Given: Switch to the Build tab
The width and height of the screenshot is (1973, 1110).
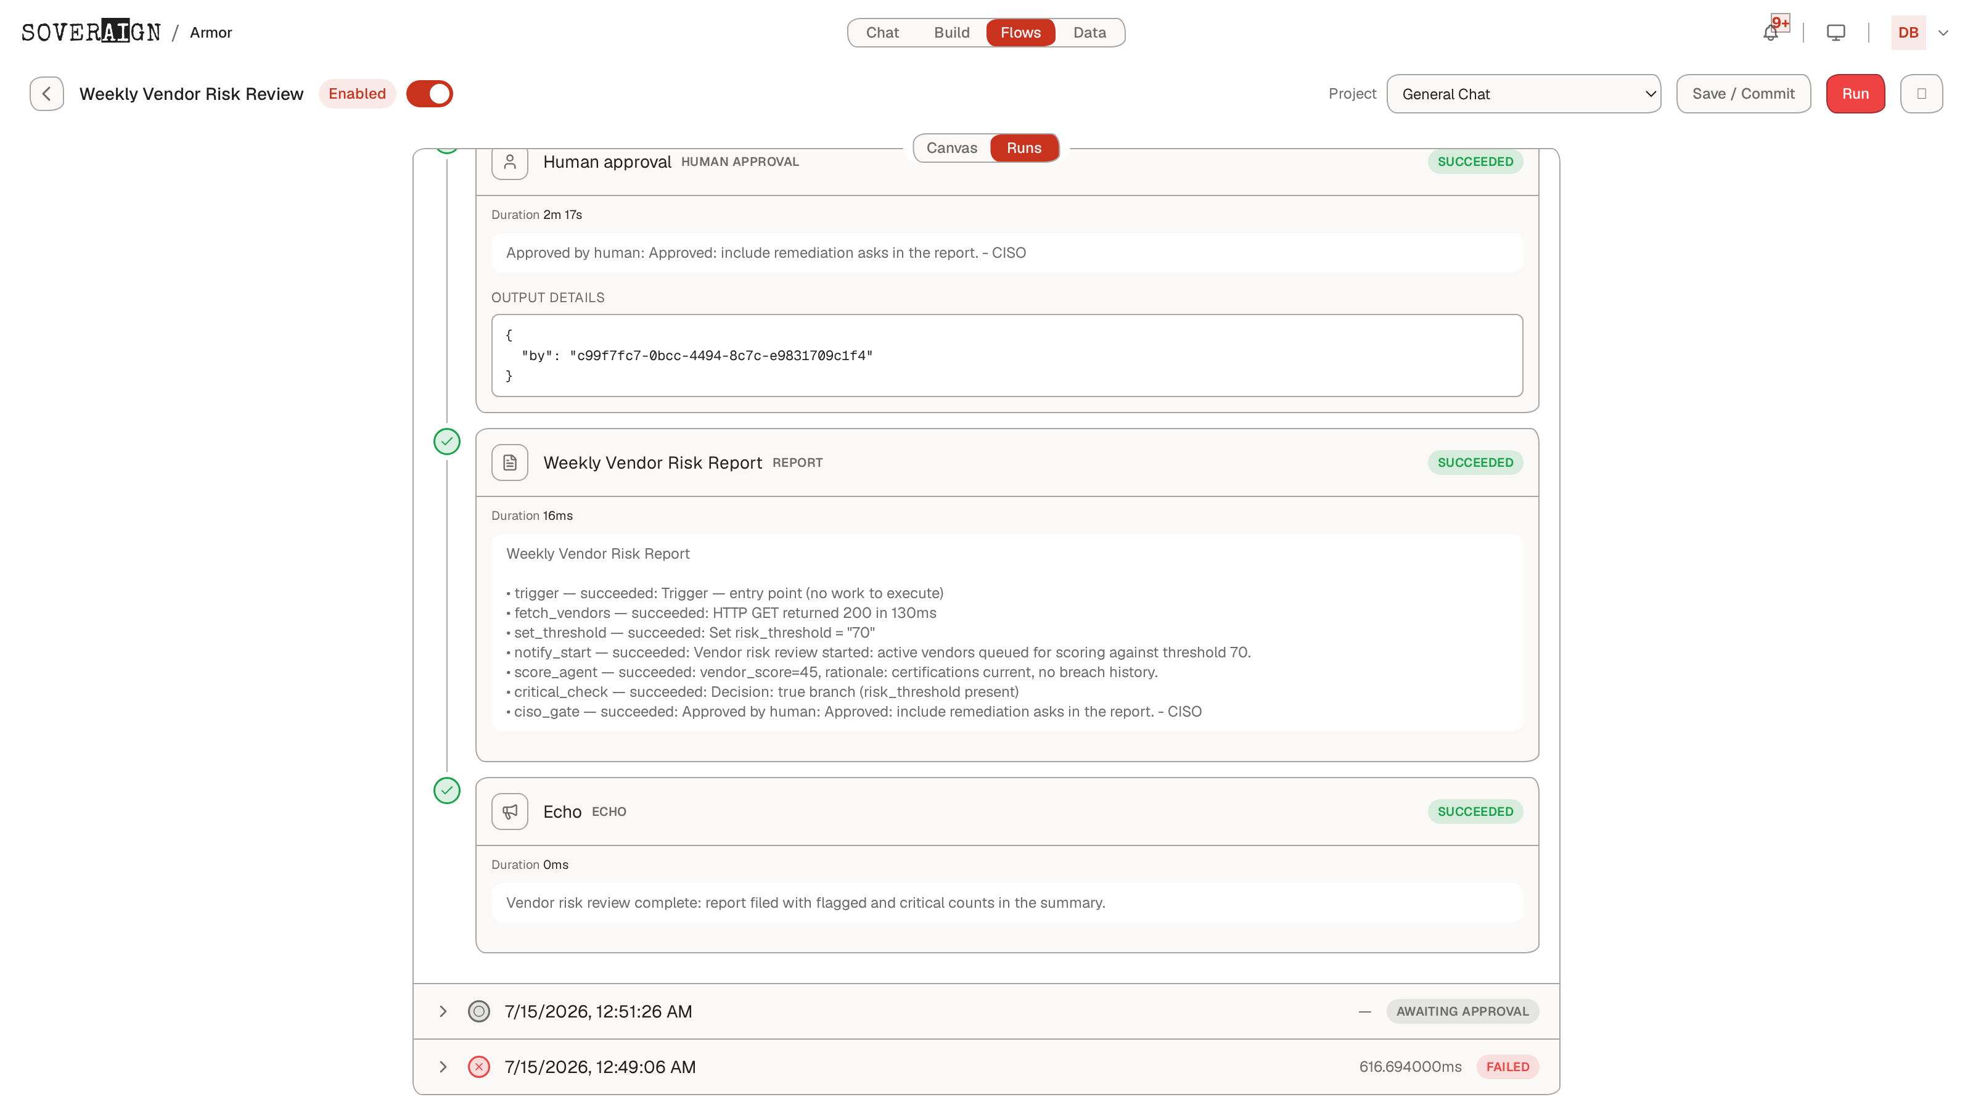Looking at the screenshot, I should (951, 32).
